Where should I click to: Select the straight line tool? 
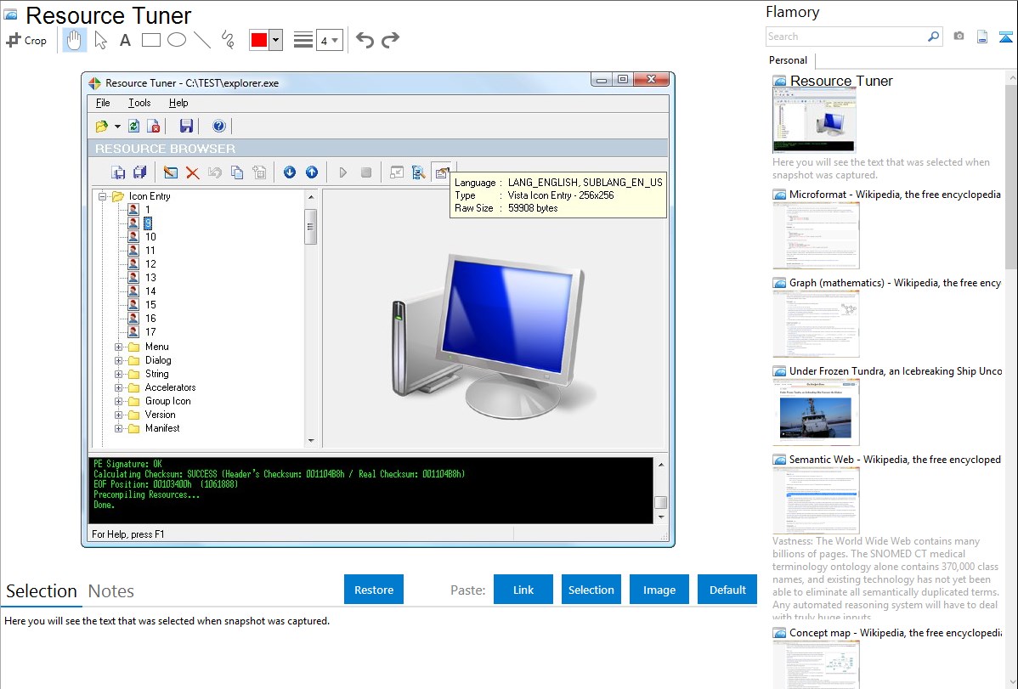tap(202, 40)
